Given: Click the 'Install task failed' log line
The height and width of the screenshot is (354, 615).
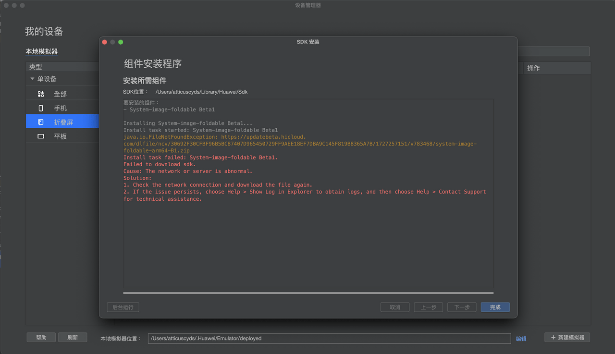Looking at the screenshot, I should click(x=200, y=158).
